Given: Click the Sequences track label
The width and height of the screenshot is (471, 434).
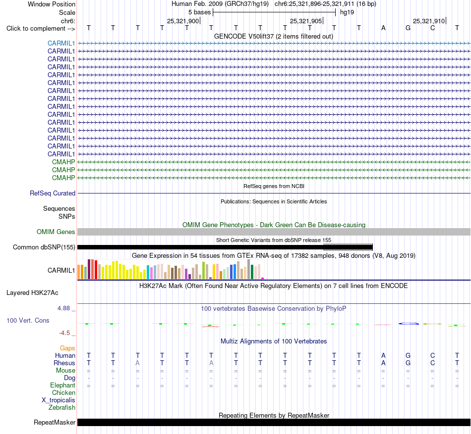Looking at the screenshot, I should [x=59, y=209].
